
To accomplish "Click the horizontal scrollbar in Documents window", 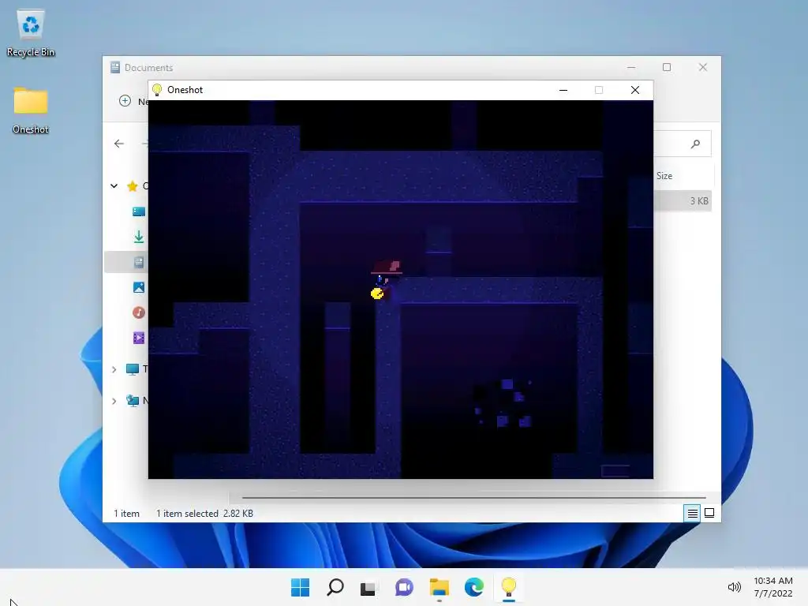I will click(473, 498).
